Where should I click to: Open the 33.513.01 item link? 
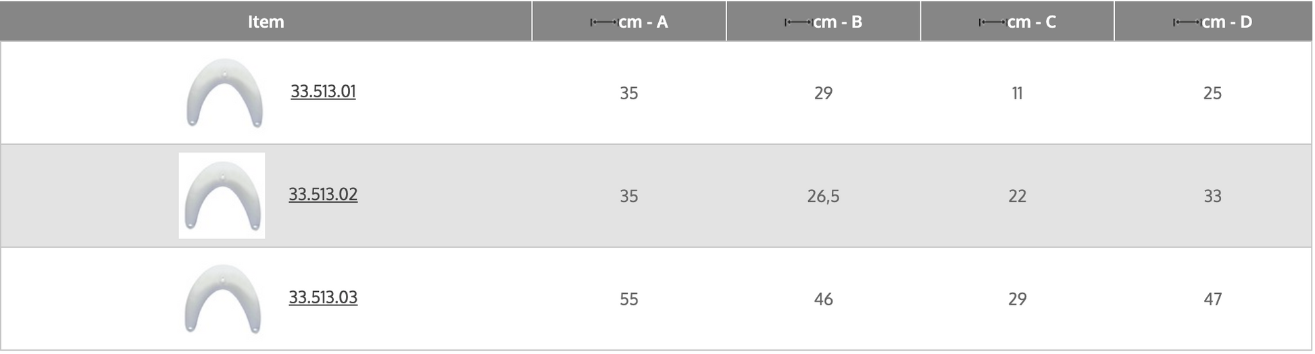[323, 92]
